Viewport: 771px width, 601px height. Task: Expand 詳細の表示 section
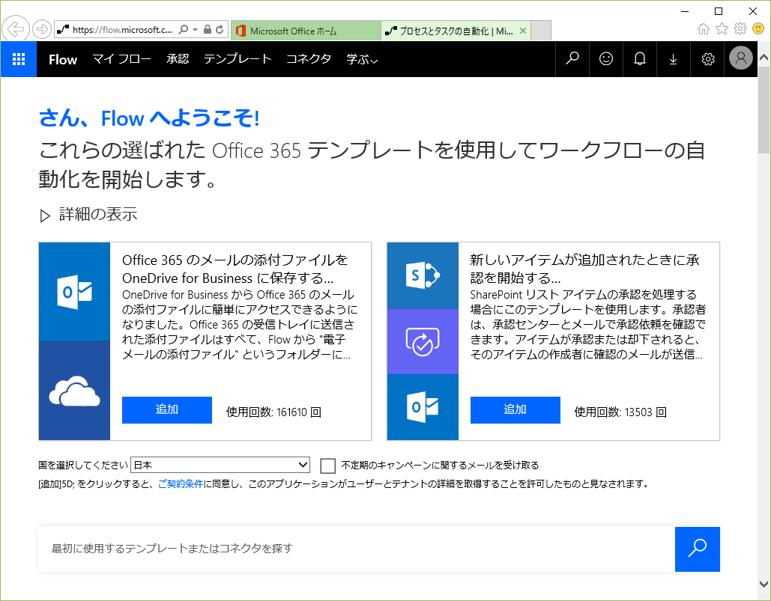click(x=88, y=215)
